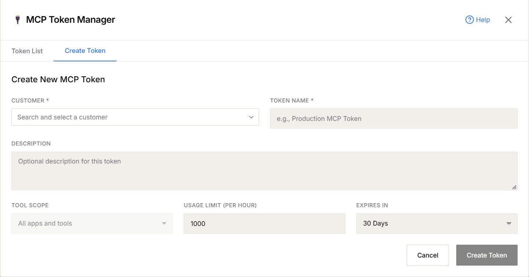The image size is (529, 277).
Task: Click the Create New MCP Token heading
Action: click(x=58, y=79)
